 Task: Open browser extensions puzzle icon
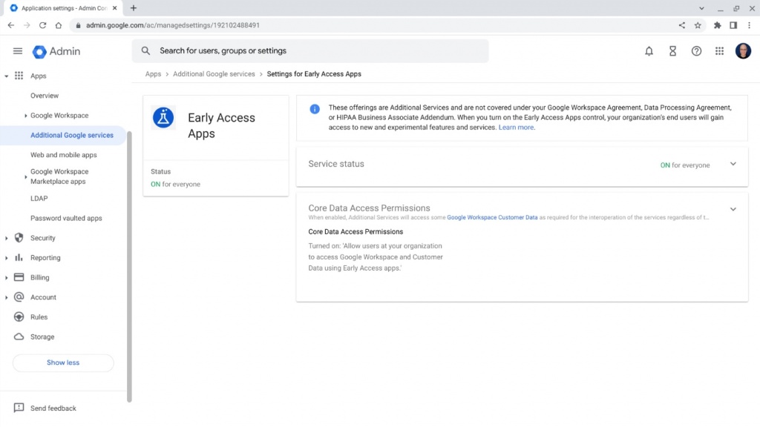click(x=717, y=25)
